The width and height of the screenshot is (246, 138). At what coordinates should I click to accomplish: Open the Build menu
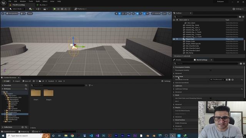pos(38,1)
